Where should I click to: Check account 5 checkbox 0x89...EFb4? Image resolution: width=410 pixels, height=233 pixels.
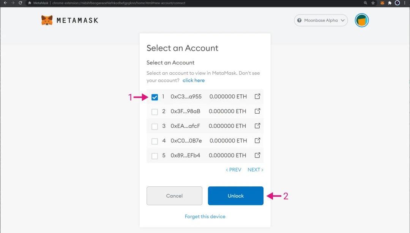[x=155, y=156]
